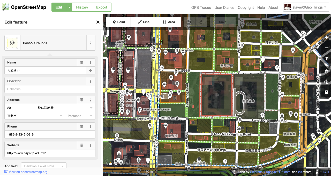Select the Area drawing tool
Image resolution: width=331 pixels, height=176 pixels.
[169, 22]
